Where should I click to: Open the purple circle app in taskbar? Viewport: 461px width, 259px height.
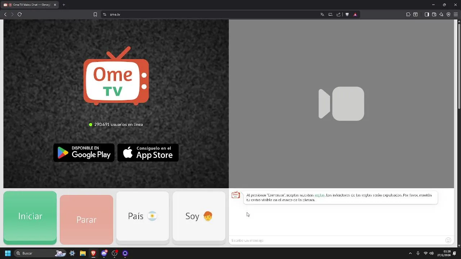click(125, 253)
